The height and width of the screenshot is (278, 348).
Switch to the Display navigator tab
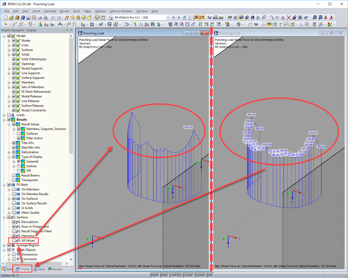click(x=23, y=269)
